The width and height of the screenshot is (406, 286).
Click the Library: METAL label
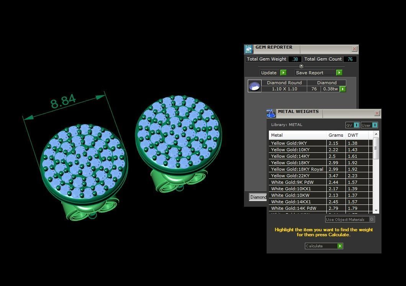point(286,125)
